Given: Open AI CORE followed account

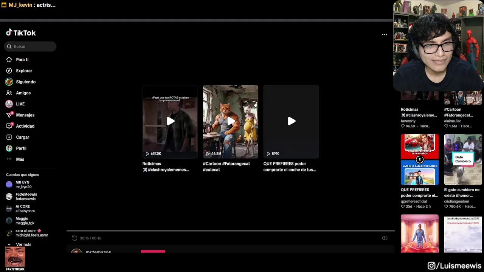Looking at the screenshot, I should (x=25, y=209).
